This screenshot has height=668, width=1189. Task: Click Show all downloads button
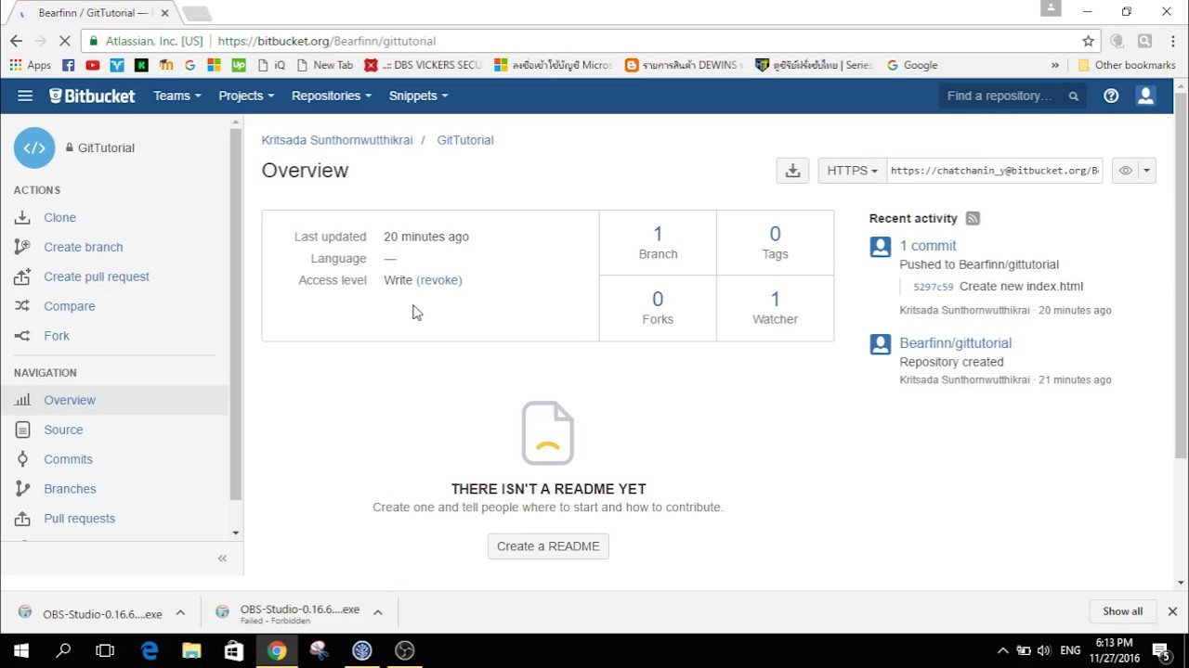[1122, 611]
